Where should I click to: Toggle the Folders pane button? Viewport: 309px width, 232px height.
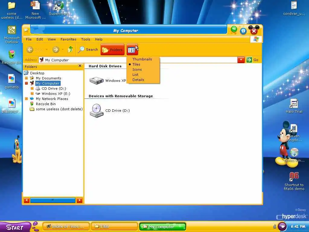pos(113,50)
